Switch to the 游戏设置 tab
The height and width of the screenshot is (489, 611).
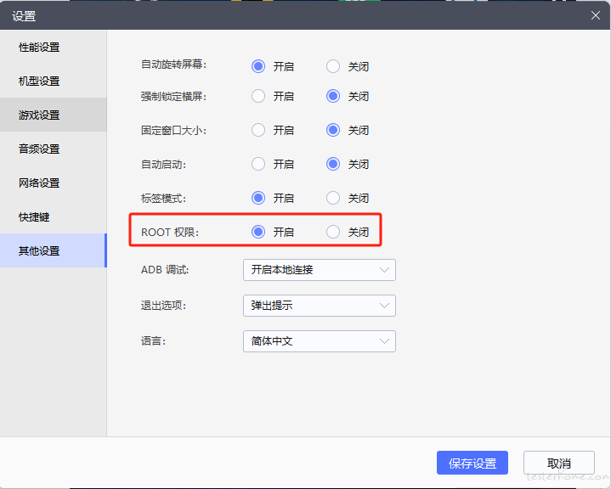(53, 115)
